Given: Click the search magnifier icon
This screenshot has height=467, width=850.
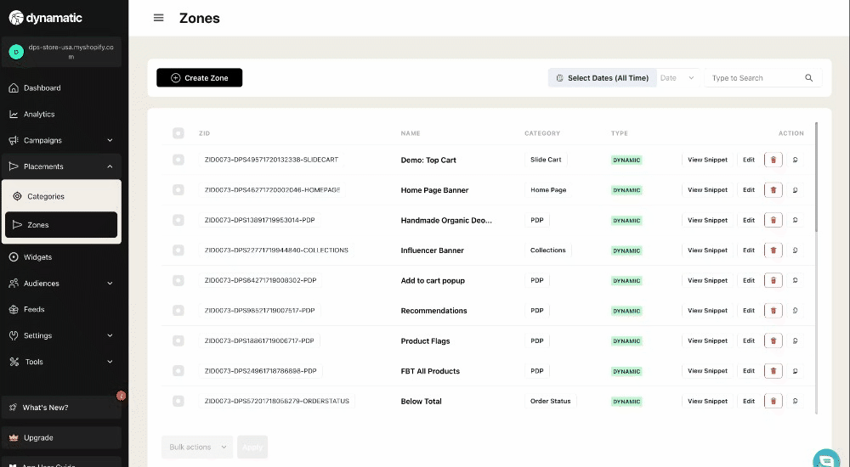Looking at the screenshot, I should coord(808,78).
